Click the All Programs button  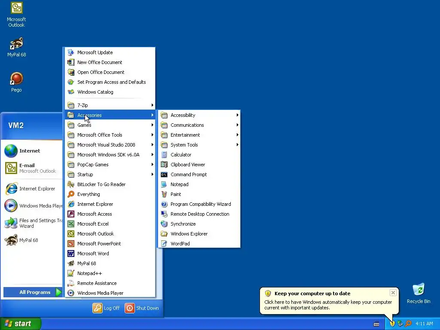(33, 292)
